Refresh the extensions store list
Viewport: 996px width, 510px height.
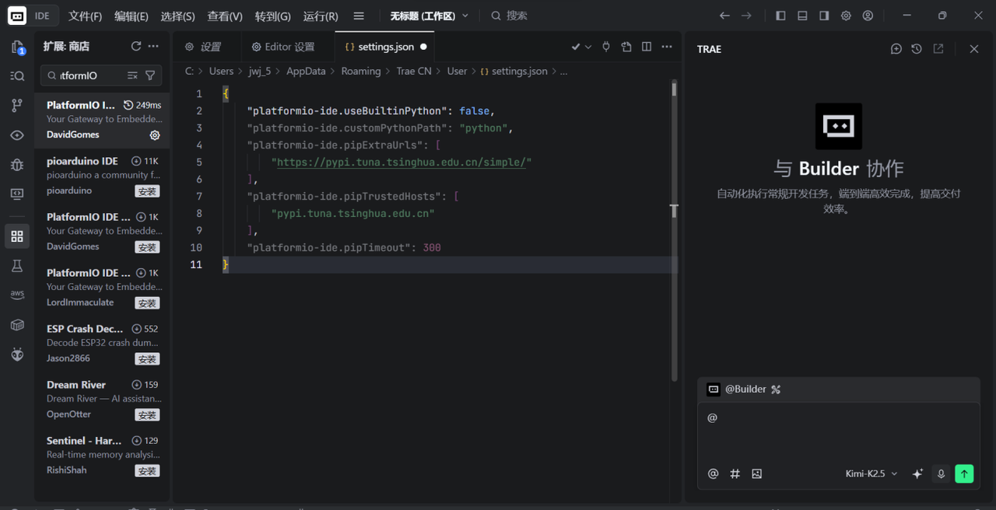(x=136, y=47)
